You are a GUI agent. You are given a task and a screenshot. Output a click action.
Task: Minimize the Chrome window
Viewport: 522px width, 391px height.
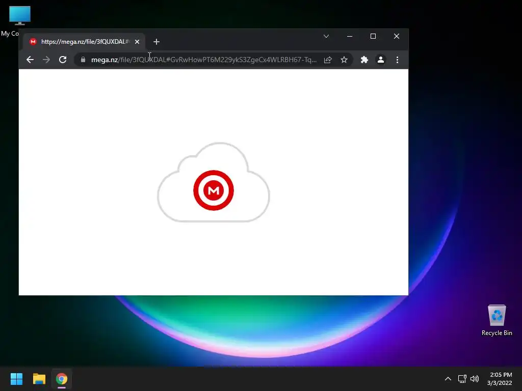350,36
